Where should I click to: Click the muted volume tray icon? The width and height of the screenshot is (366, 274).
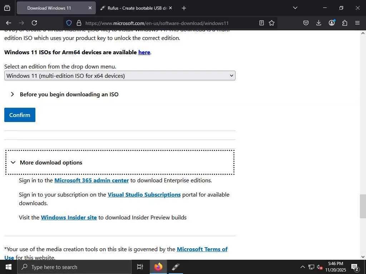tap(320, 267)
